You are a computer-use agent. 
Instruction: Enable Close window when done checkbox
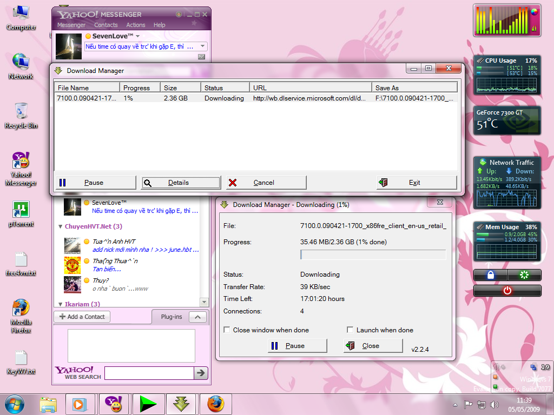pos(228,330)
